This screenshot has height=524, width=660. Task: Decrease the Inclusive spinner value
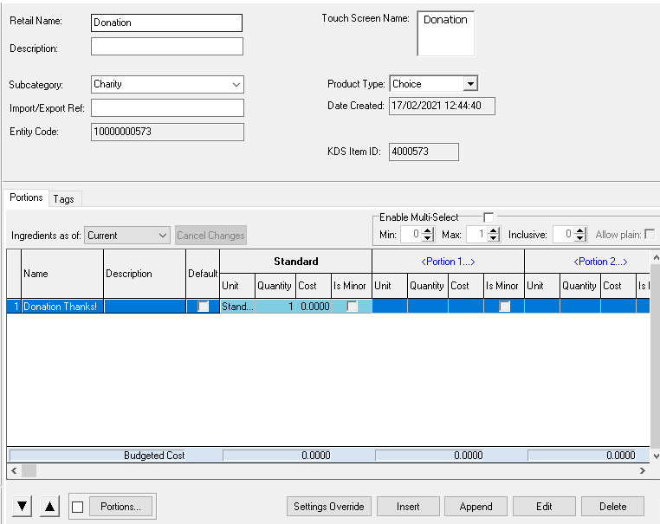coord(582,238)
